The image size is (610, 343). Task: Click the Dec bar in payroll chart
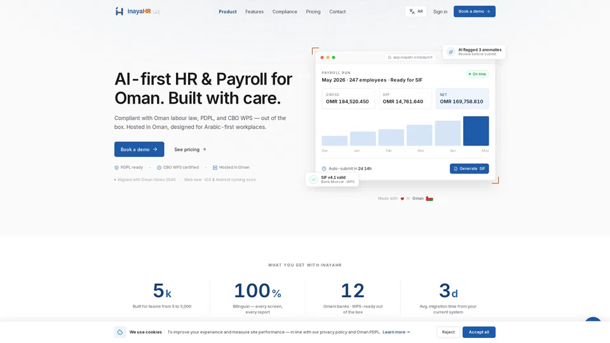(x=335, y=141)
